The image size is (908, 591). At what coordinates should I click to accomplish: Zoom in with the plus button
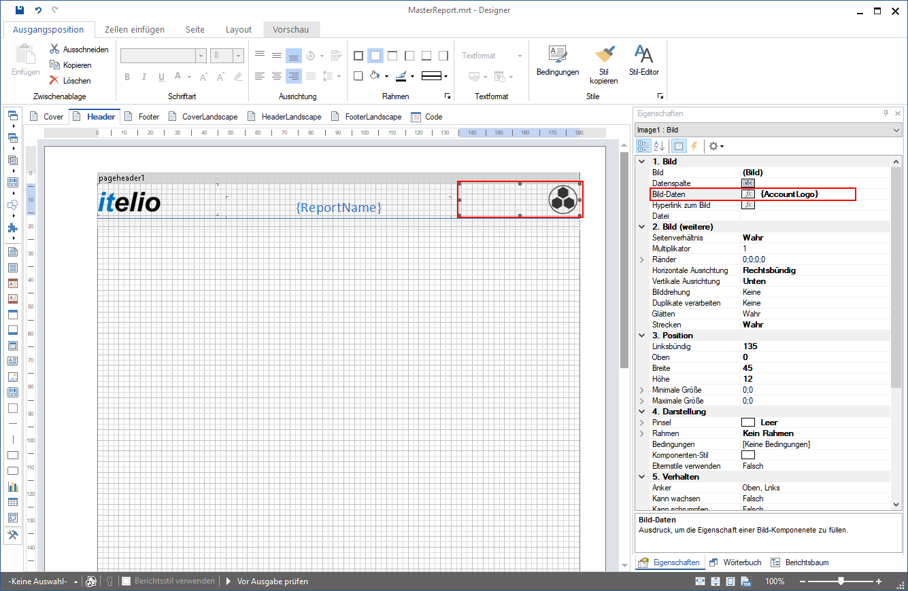[x=879, y=581]
